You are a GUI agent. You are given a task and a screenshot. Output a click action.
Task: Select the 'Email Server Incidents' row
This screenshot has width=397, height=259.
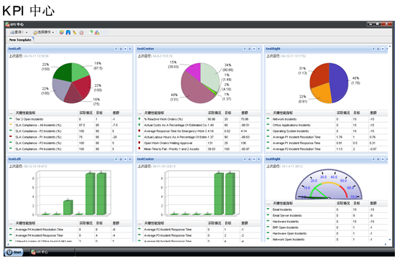(327, 216)
